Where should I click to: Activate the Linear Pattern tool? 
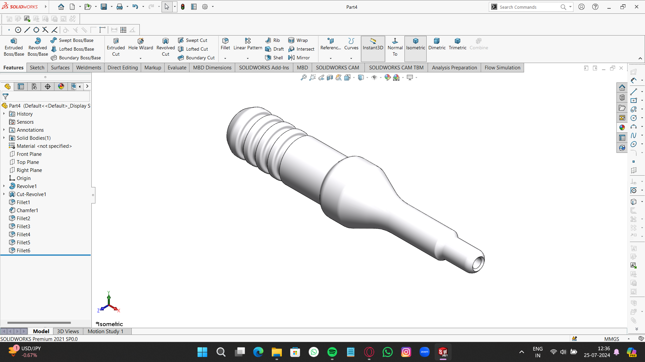point(248,44)
